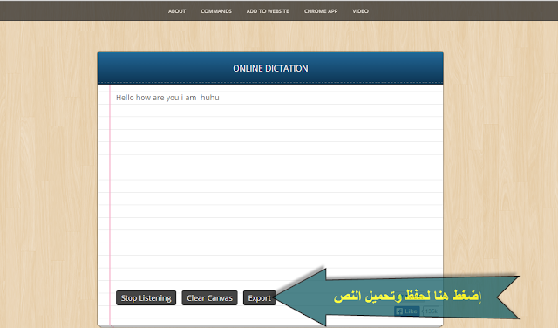Open the CHROME APP link

coord(321,11)
